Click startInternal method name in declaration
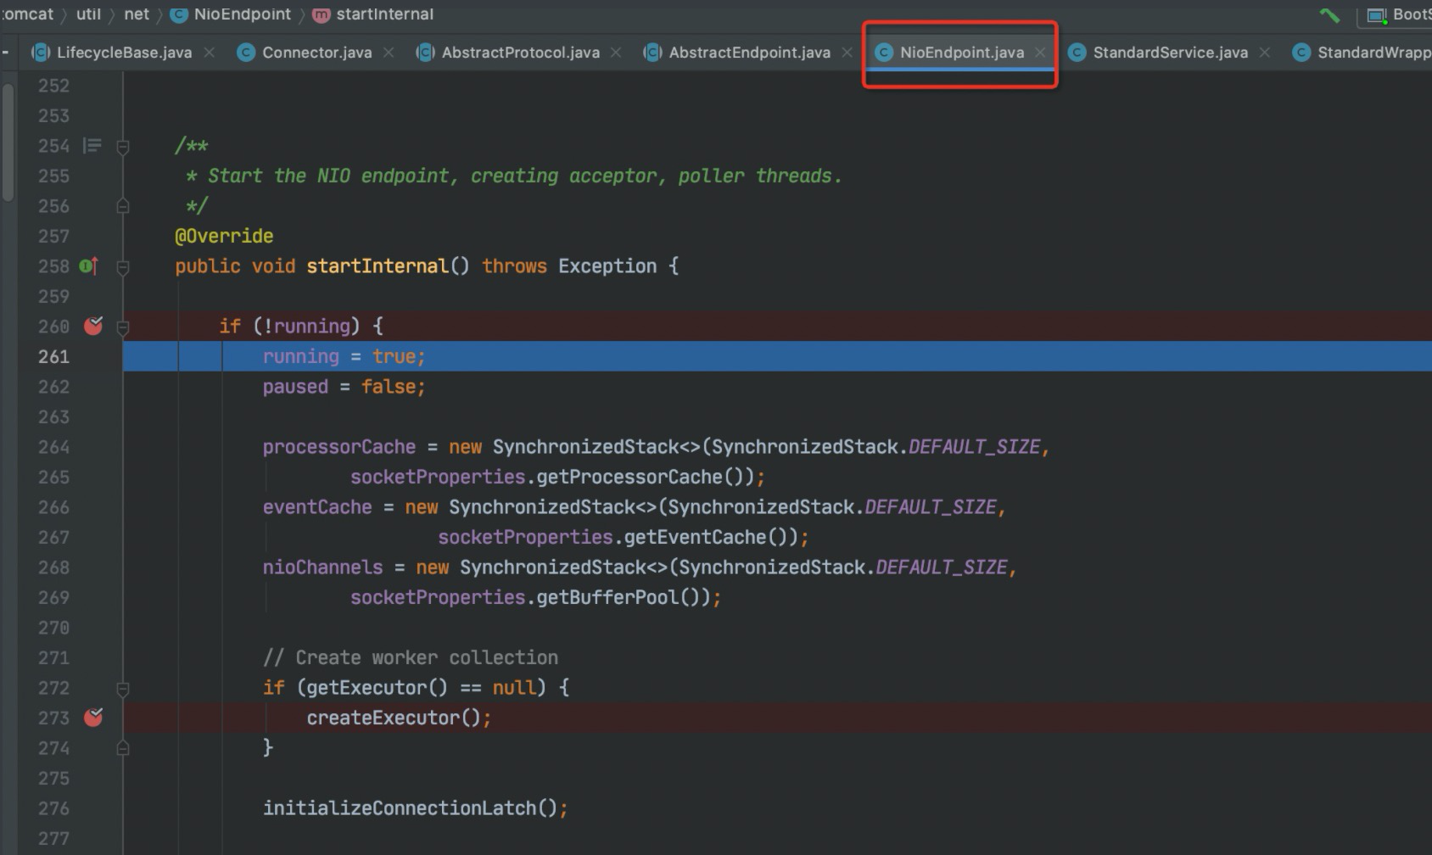The width and height of the screenshot is (1432, 855). point(378,266)
